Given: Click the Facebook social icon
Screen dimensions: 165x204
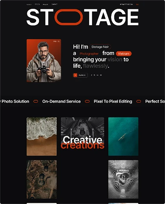Looking at the screenshot, I should [92, 75].
